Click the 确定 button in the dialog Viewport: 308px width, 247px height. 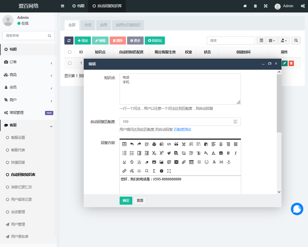pyautogui.click(x=126, y=201)
